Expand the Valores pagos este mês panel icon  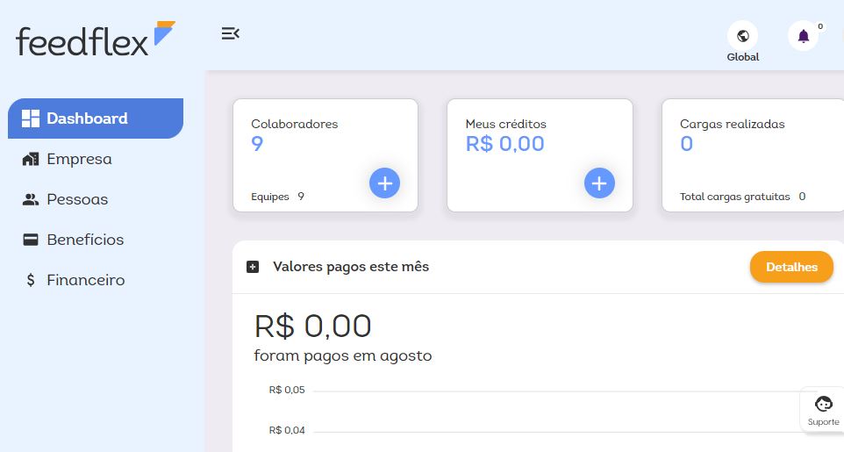pyautogui.click(x=253, y=267)
